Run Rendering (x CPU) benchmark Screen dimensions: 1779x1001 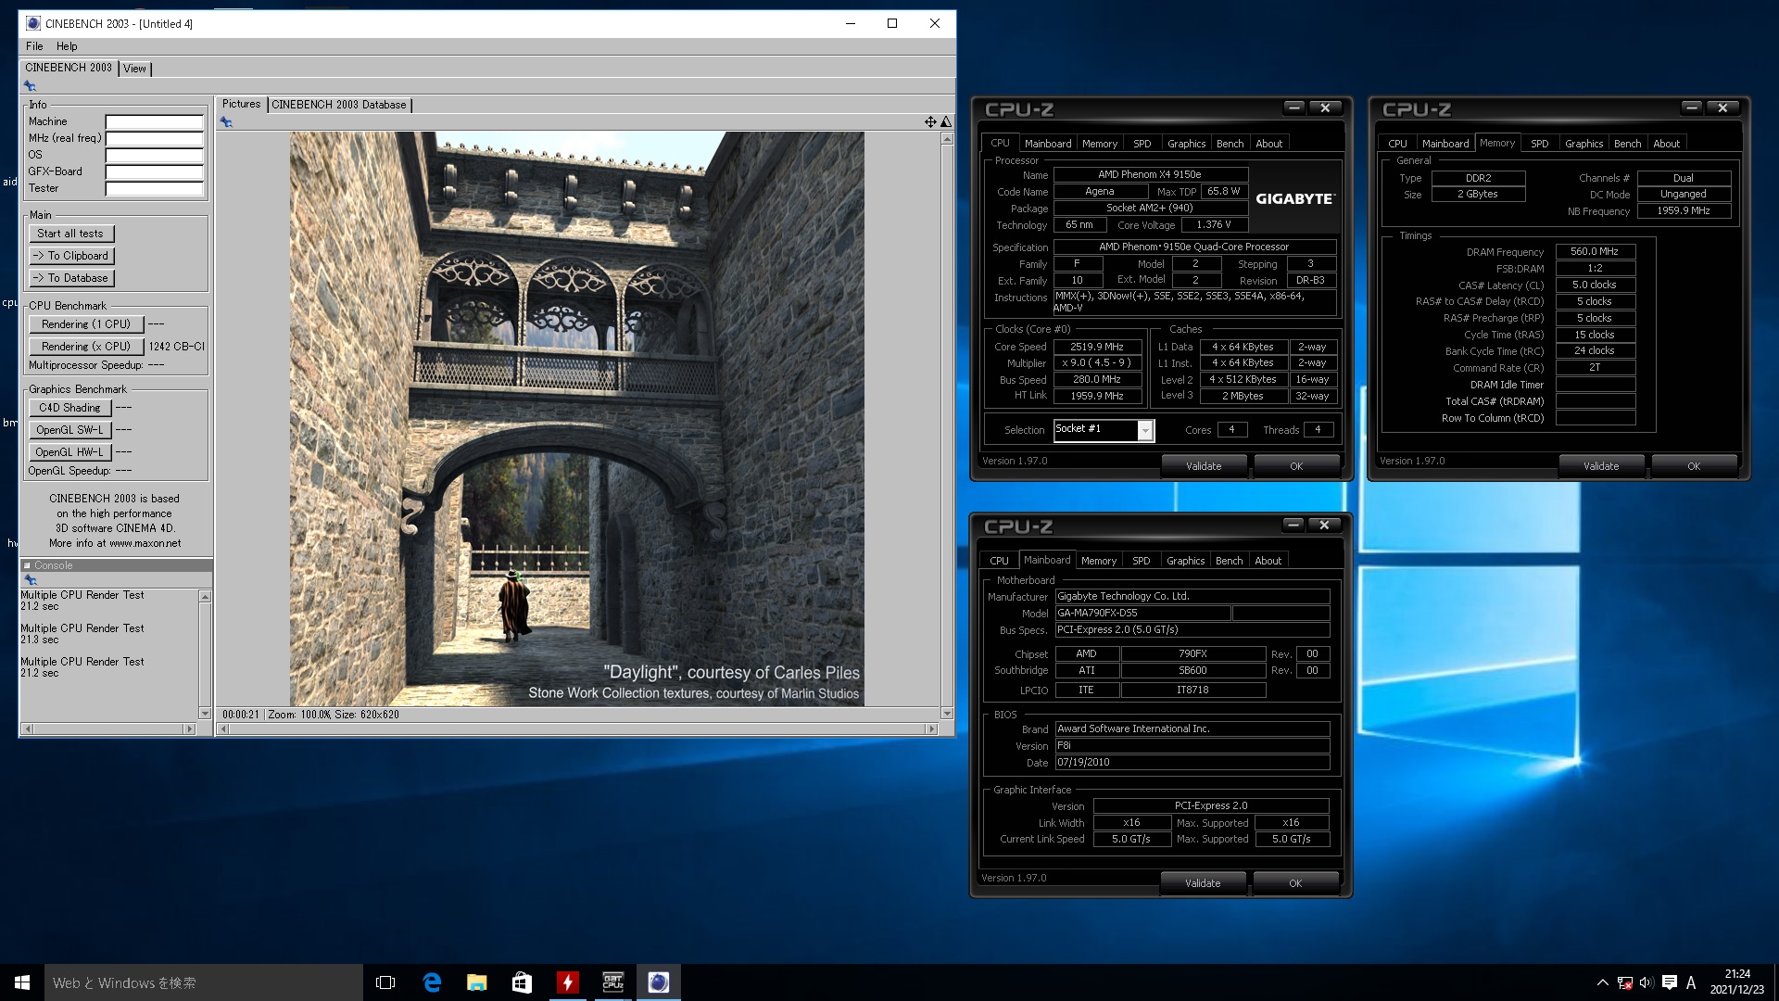86,347
